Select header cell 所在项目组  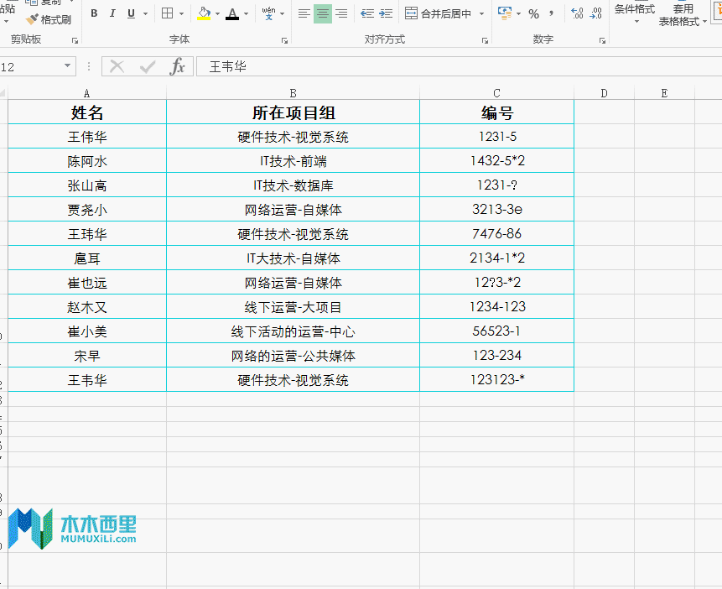coord(293,112)
